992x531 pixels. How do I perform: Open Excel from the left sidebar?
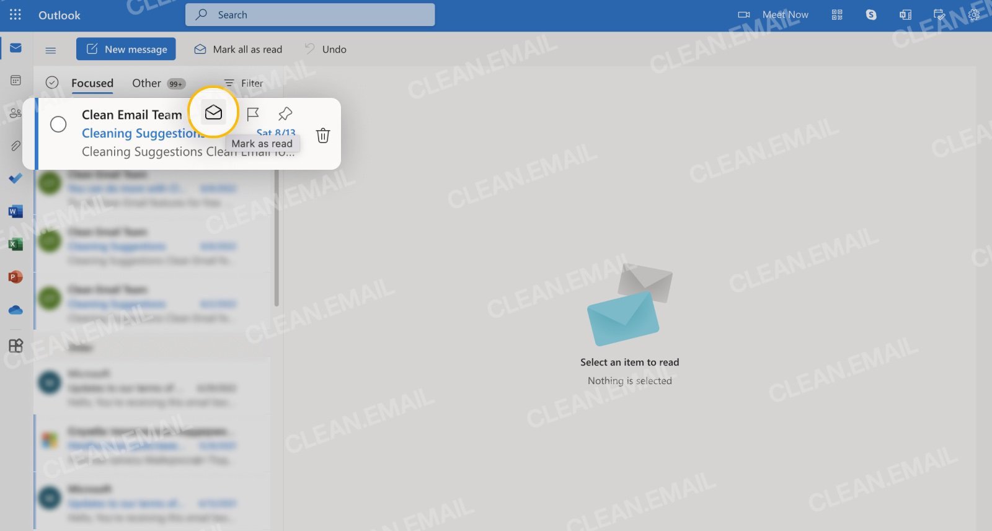tap(15, 245)
